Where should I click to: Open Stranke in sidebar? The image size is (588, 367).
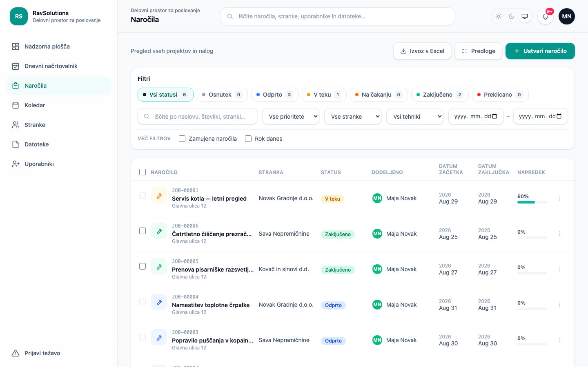click(59, 125)
